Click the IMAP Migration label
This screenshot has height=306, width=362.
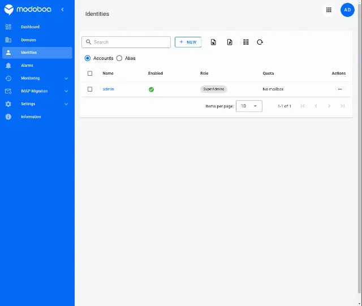[x=35, y=91]
